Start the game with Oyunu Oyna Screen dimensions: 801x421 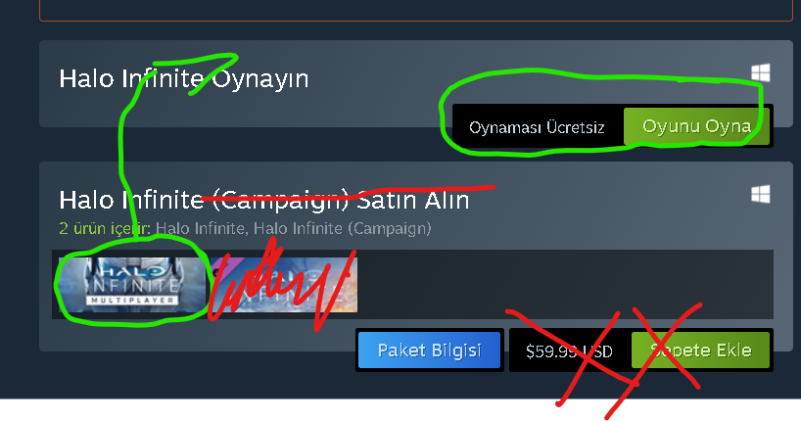coord(696,126)
